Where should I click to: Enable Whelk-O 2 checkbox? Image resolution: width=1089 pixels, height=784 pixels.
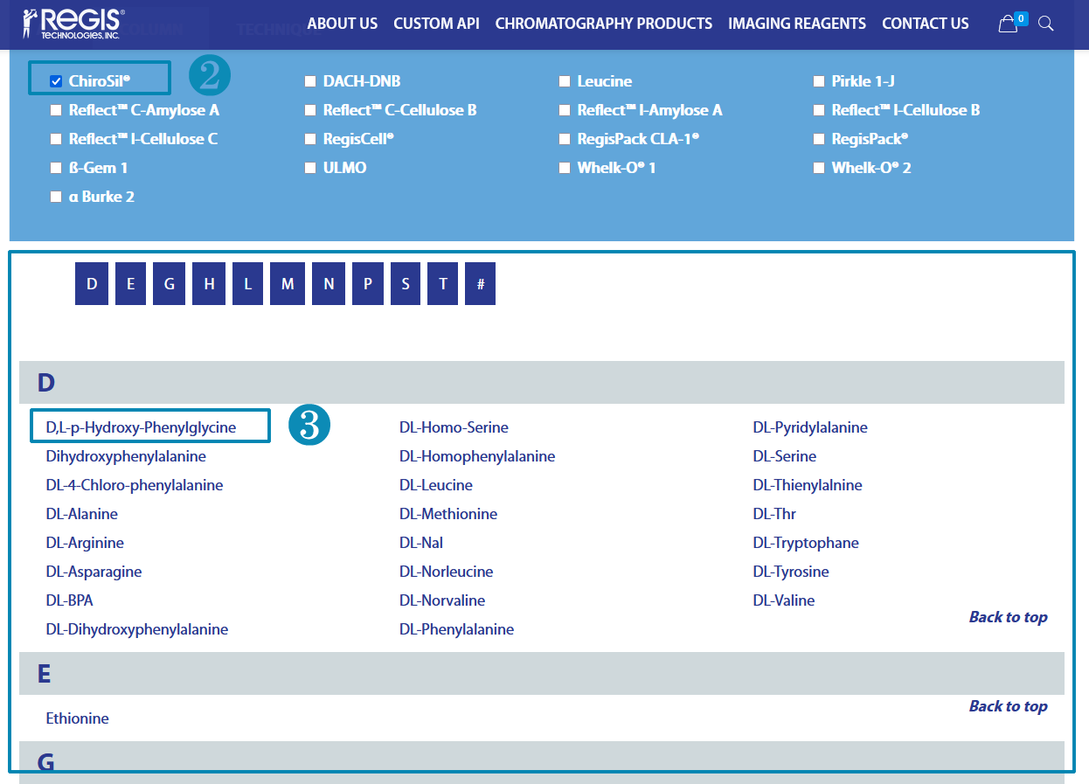click(x=819, y=168)
